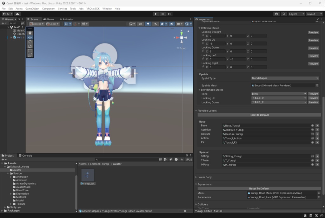Toggle 2D scene view mode
This screenshot has height=218, width=325.
[x=140, y=24]
